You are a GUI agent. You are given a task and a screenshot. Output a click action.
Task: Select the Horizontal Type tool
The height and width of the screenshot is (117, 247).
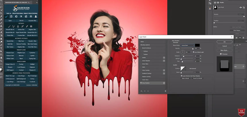(1, 48)
